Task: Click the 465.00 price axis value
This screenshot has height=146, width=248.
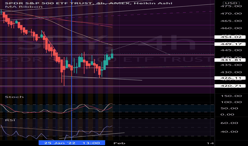Action: pyautogui.click(x=231, y=21)
